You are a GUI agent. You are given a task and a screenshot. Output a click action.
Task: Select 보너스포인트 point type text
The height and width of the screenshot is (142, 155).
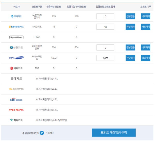tap(37, 58)
